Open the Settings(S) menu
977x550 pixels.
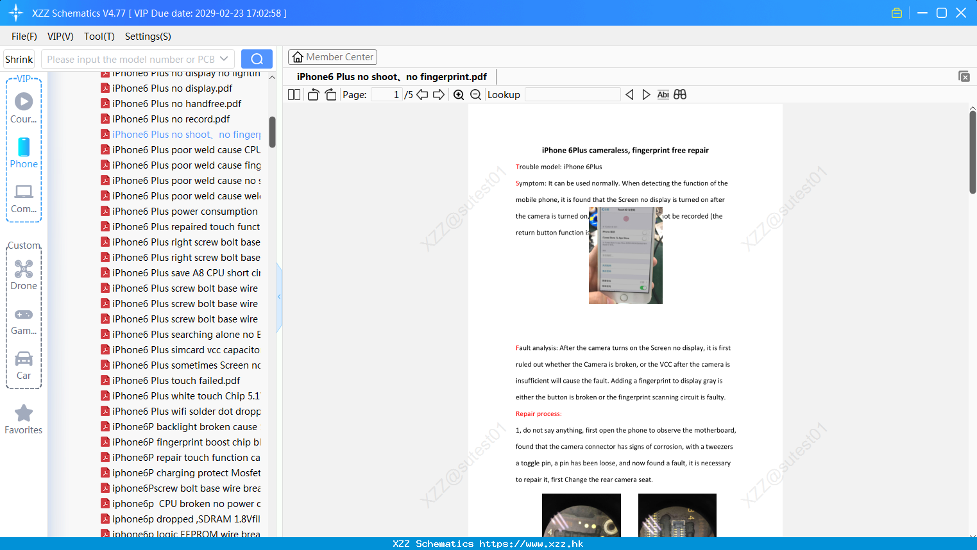pyautogui.click(x=148, y=37)
